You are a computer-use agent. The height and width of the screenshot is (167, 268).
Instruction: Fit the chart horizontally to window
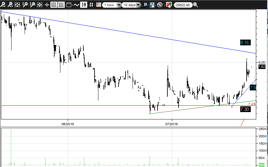17,5
